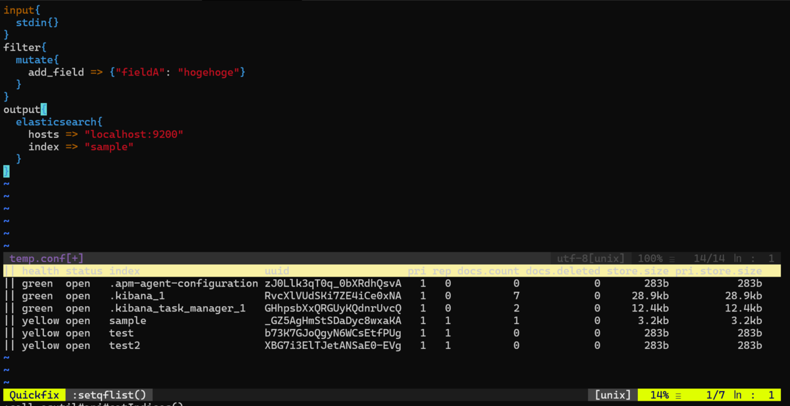Select the sample index row name
790x406 pixels.
(128, 321)
